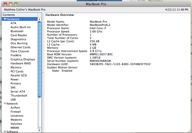Click the green zoom window button
Screen dimensions: 192x133
pyautogui.click(x=16, y=4)
